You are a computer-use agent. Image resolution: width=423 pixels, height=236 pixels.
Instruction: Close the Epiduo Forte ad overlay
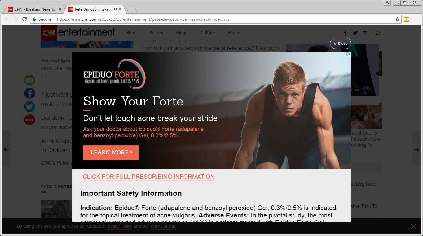point(340,43)
